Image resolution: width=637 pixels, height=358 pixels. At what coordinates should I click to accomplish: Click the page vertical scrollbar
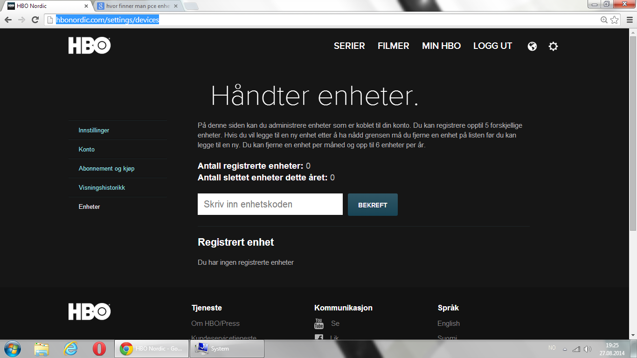point(633,133)
